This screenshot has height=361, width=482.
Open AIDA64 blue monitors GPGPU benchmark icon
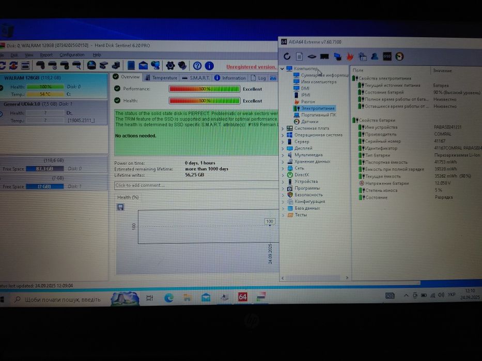337,57
